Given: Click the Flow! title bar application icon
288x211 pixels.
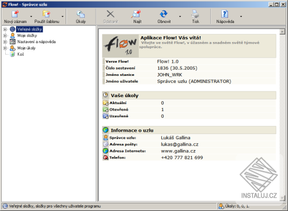Looking at the screenshot, I should tap(5, 5).
